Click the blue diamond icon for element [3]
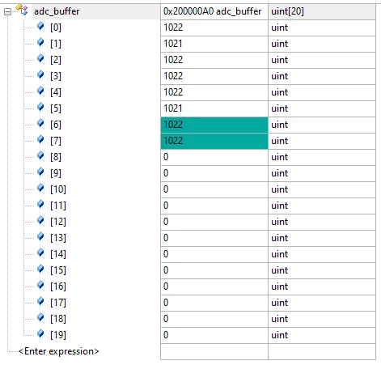The width and height of the screenshot is (381, 365). 40,74
